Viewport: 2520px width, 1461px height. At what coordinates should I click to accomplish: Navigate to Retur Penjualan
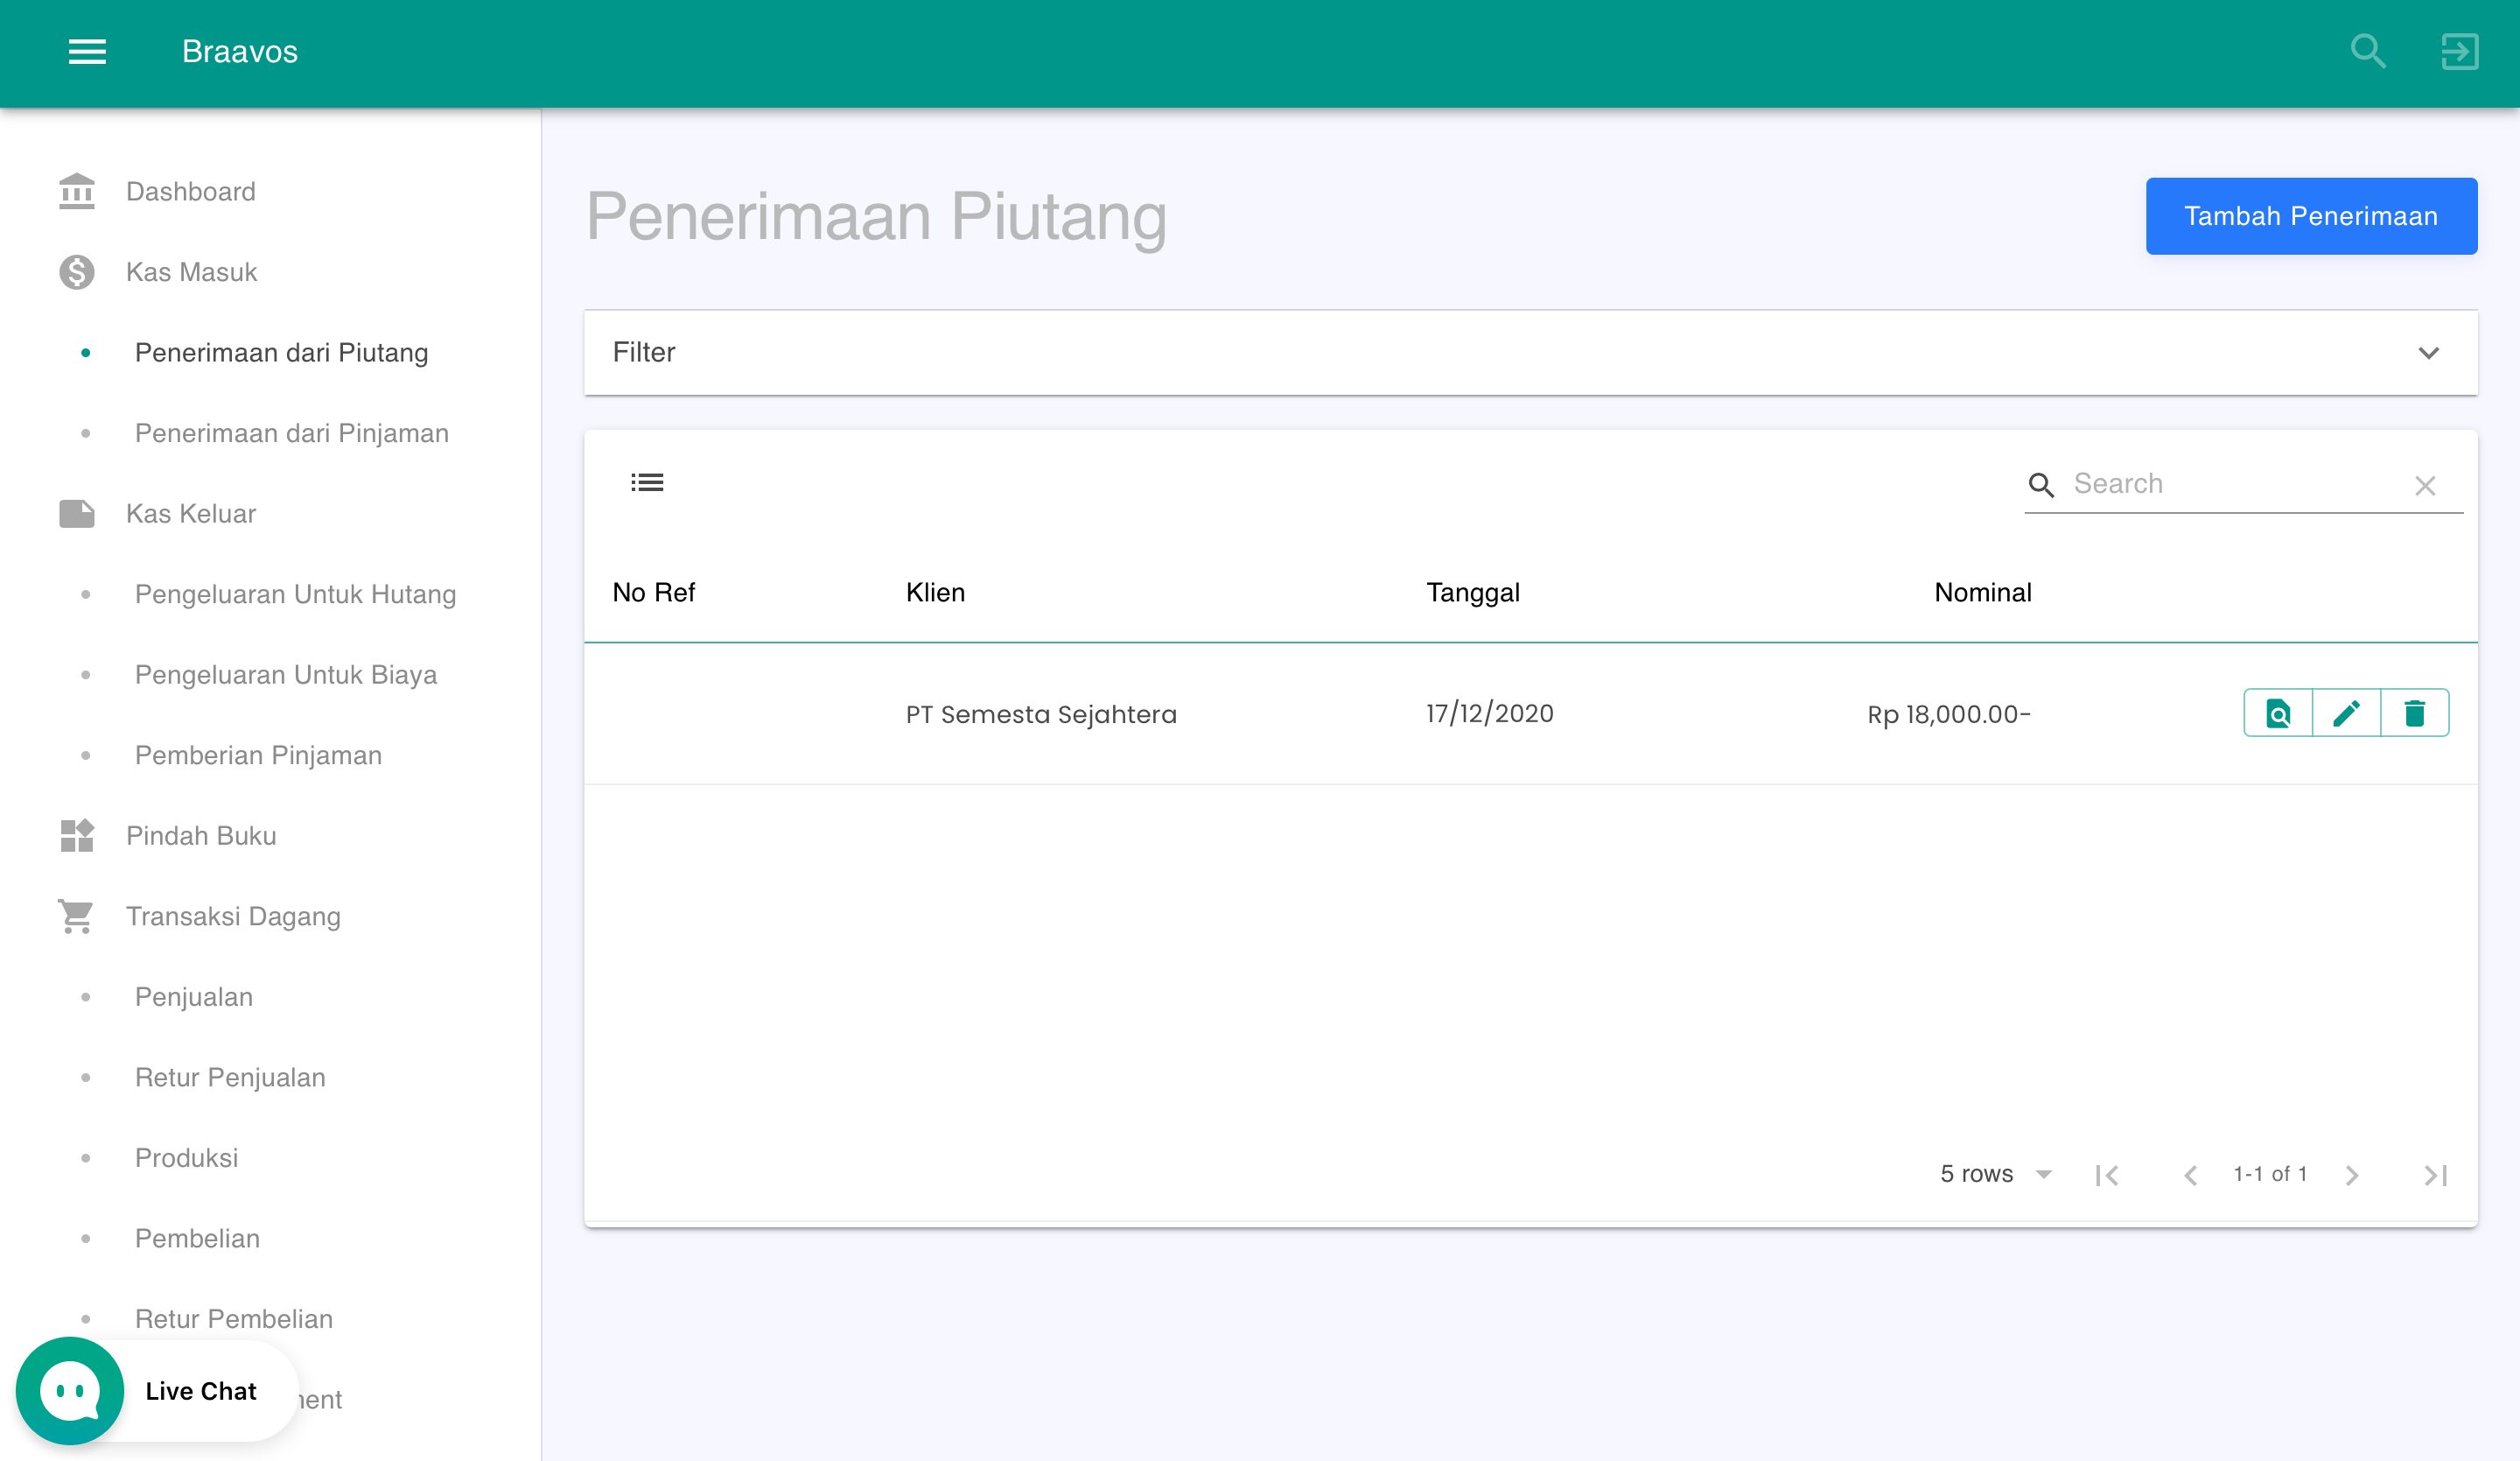click(230, 1077)
